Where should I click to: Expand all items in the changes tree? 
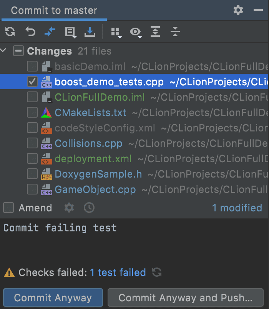155,32
